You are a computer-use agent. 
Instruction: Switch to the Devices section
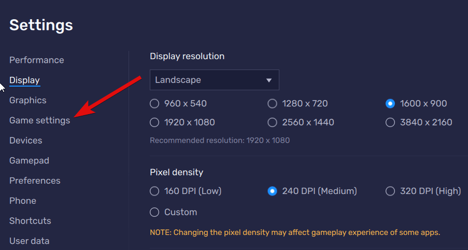(25, 141)
